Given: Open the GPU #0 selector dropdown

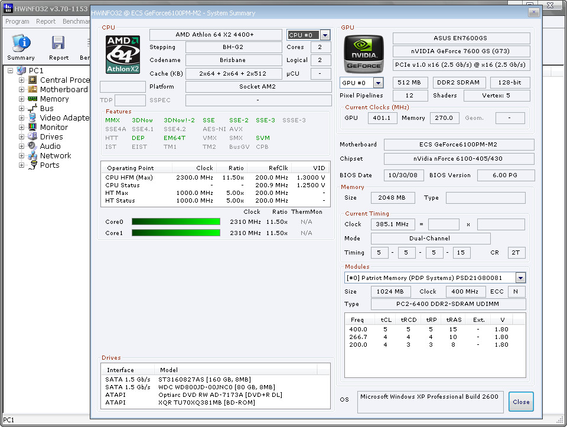Looking at the screenshot, I should coord(378,83).
